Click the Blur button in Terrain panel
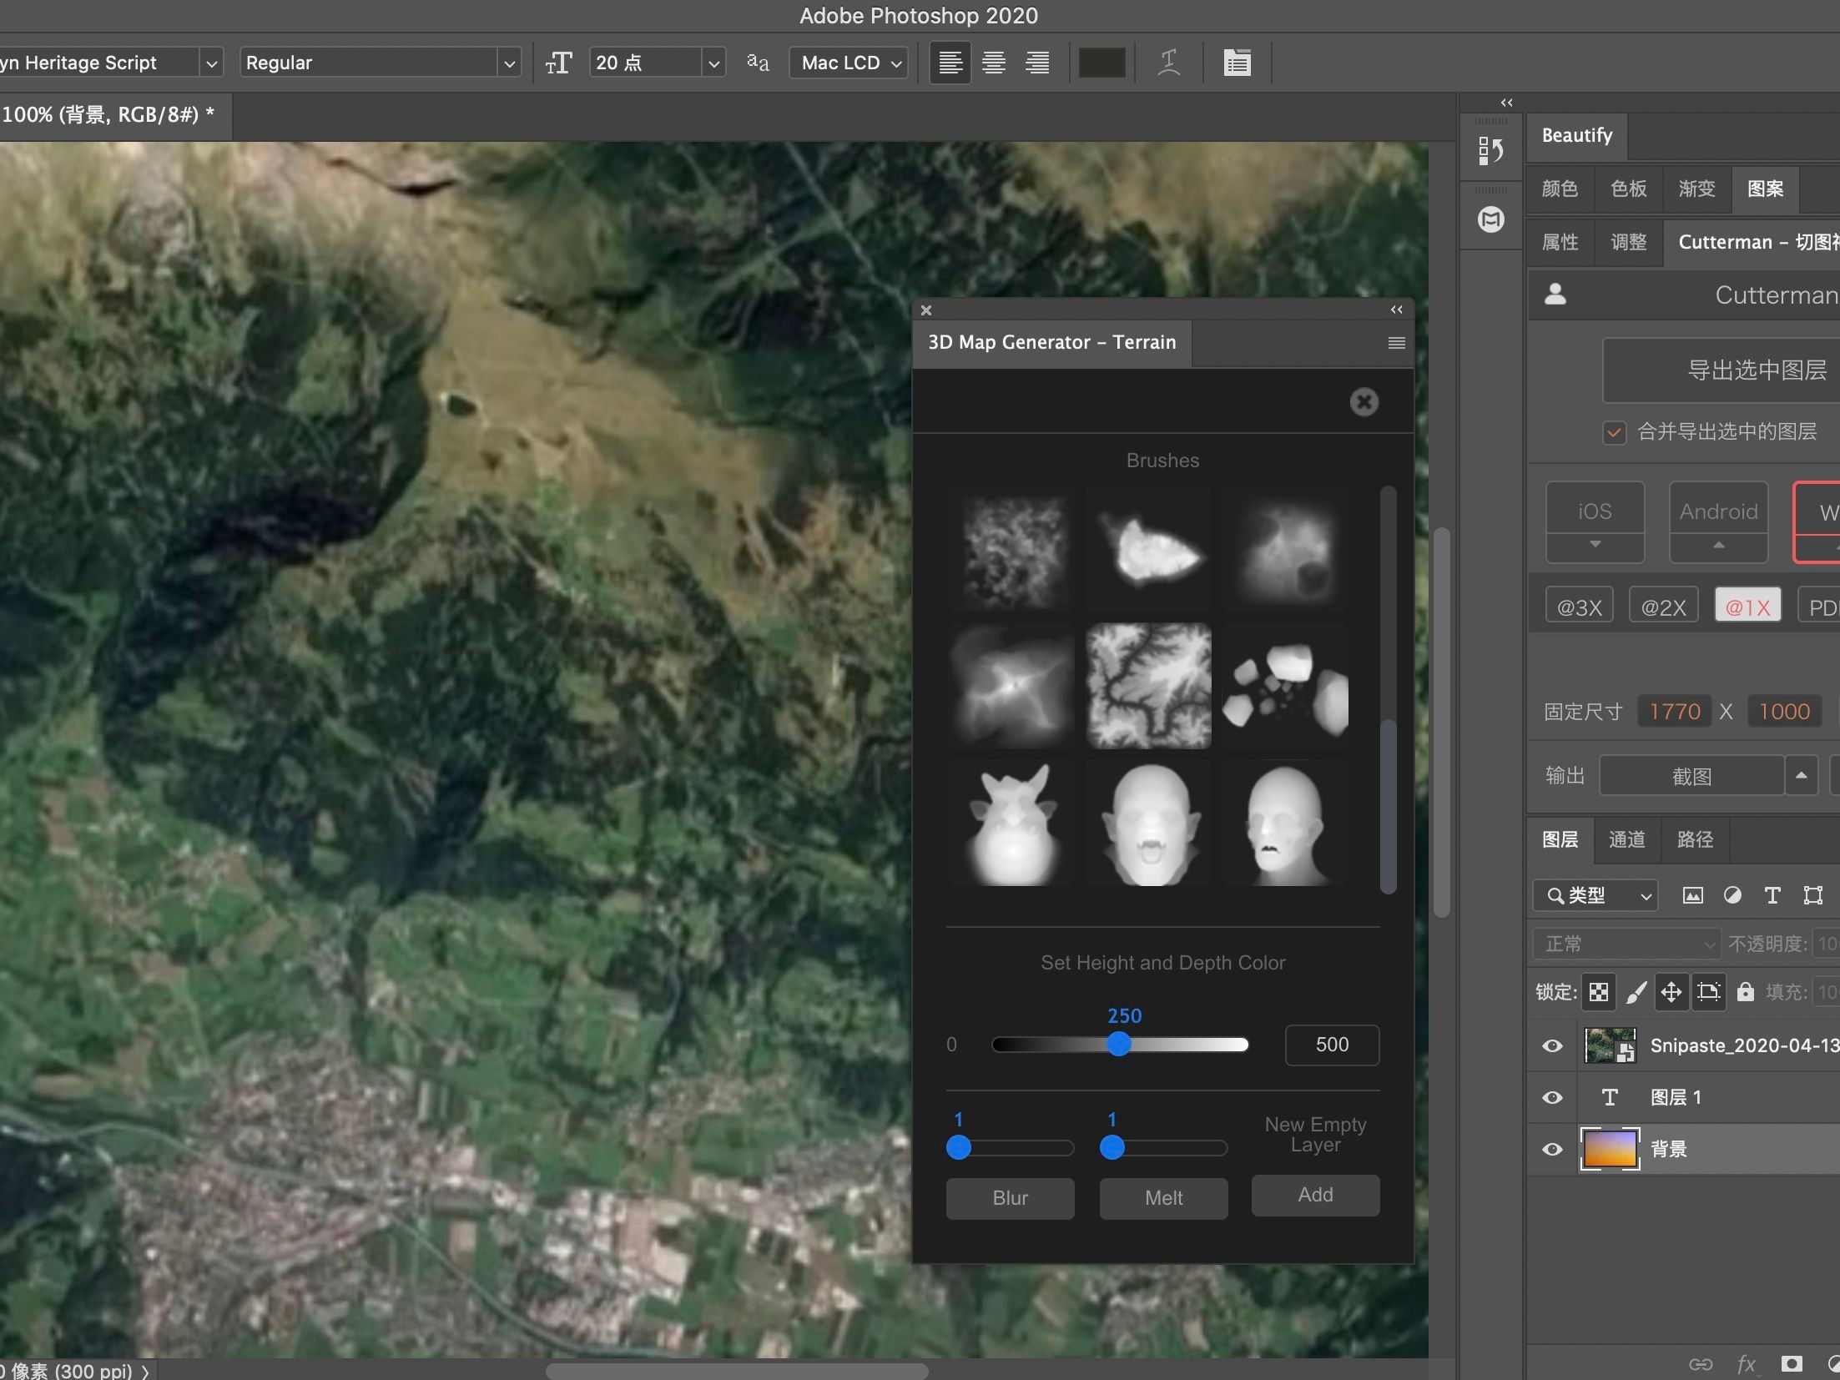Viewport: 1840px width, 1380px height. (x=1010, y=1198)
